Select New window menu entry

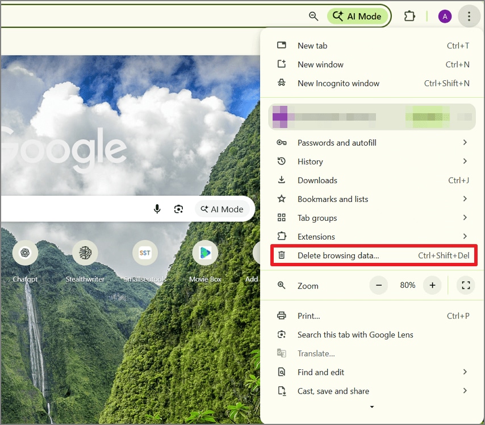pos(373,64)
